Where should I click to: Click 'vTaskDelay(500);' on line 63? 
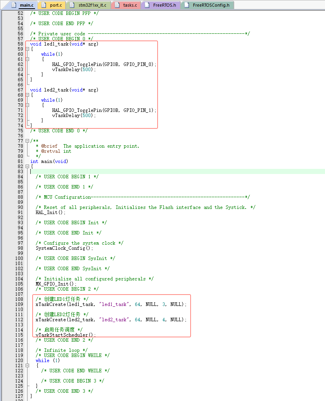[74, 69]
